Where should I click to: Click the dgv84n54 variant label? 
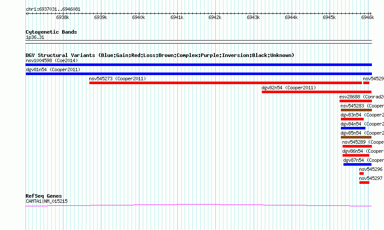click(x=362, y=124)
